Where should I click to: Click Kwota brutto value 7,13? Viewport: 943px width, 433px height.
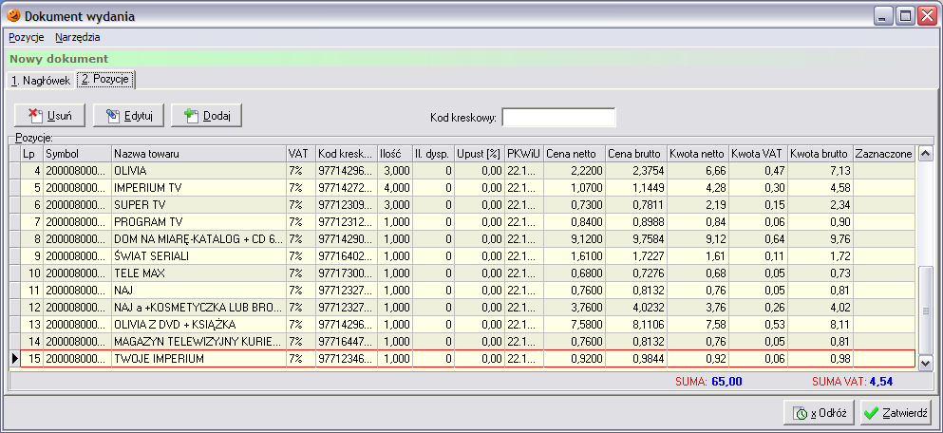[x=820, y=171]
